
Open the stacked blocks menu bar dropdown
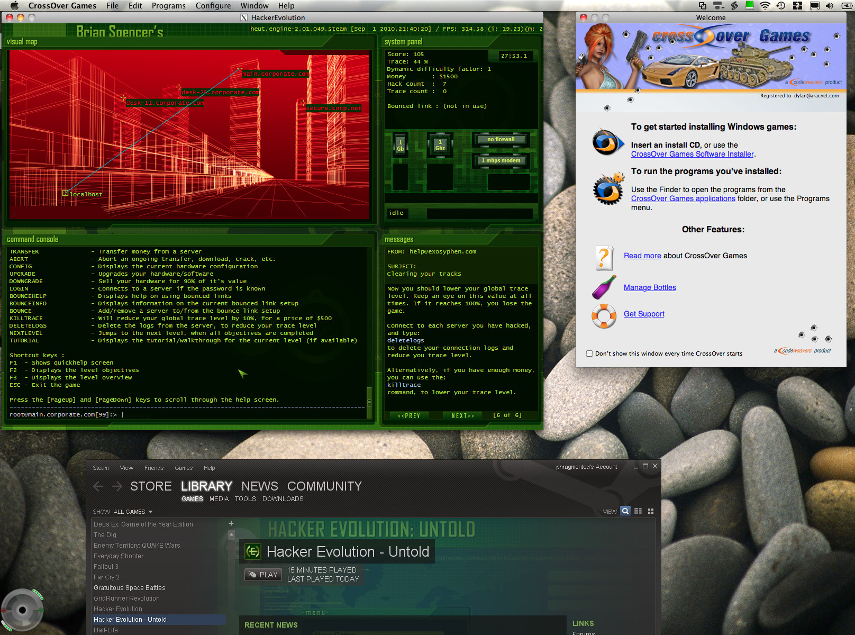click(718, 5)
